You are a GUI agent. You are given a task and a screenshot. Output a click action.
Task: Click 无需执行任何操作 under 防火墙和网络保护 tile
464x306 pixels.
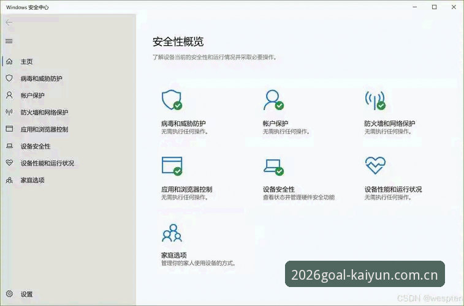(388, 132)
